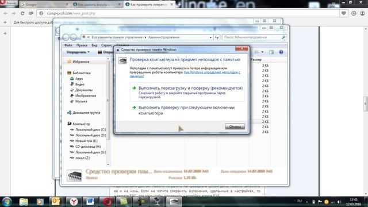Open link 'Как Windows определяет неполадки'
Viewport: 368px width, 207px height.
[x=212, y=72]
